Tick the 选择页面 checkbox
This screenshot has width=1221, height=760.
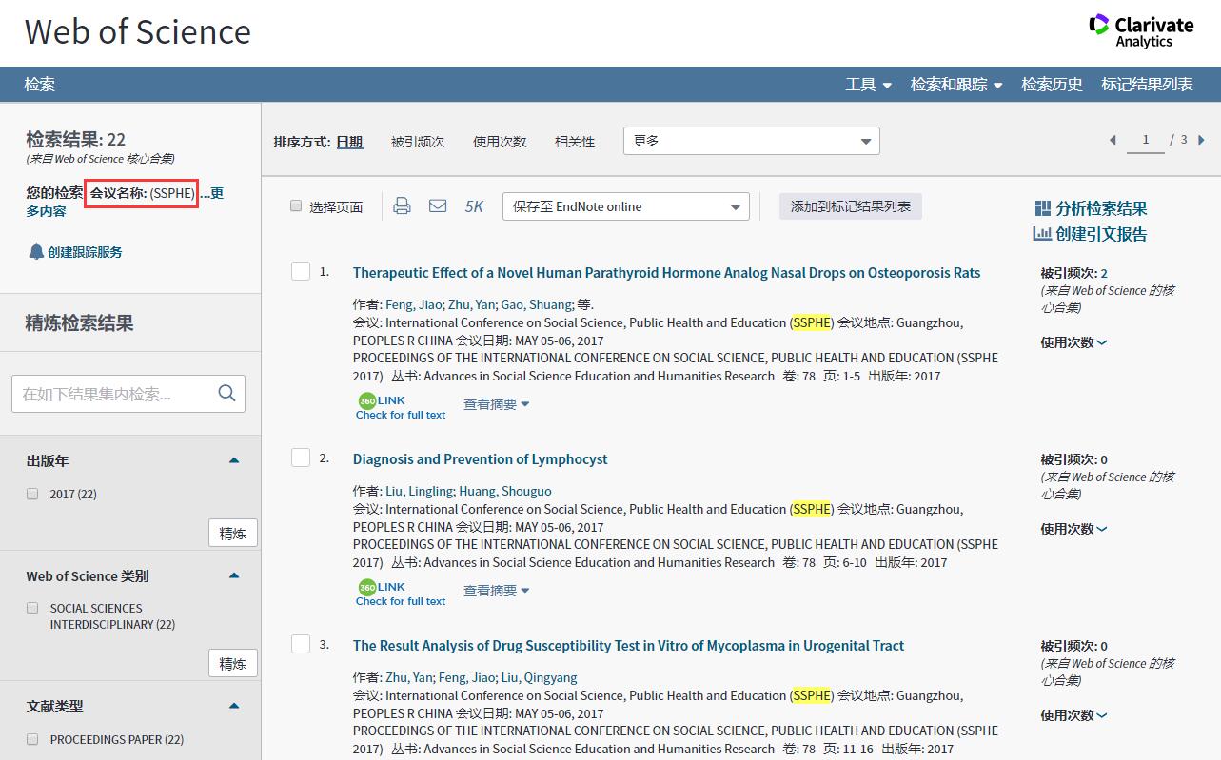coord(296,205)
